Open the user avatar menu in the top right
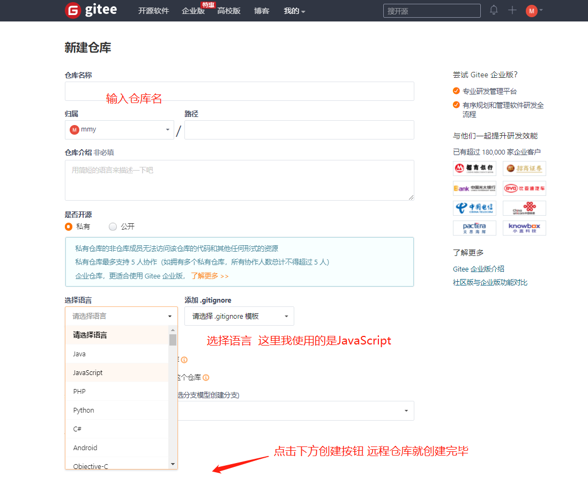Image resolution: width=588 pixels, height=484 pixels. [532, 10]
